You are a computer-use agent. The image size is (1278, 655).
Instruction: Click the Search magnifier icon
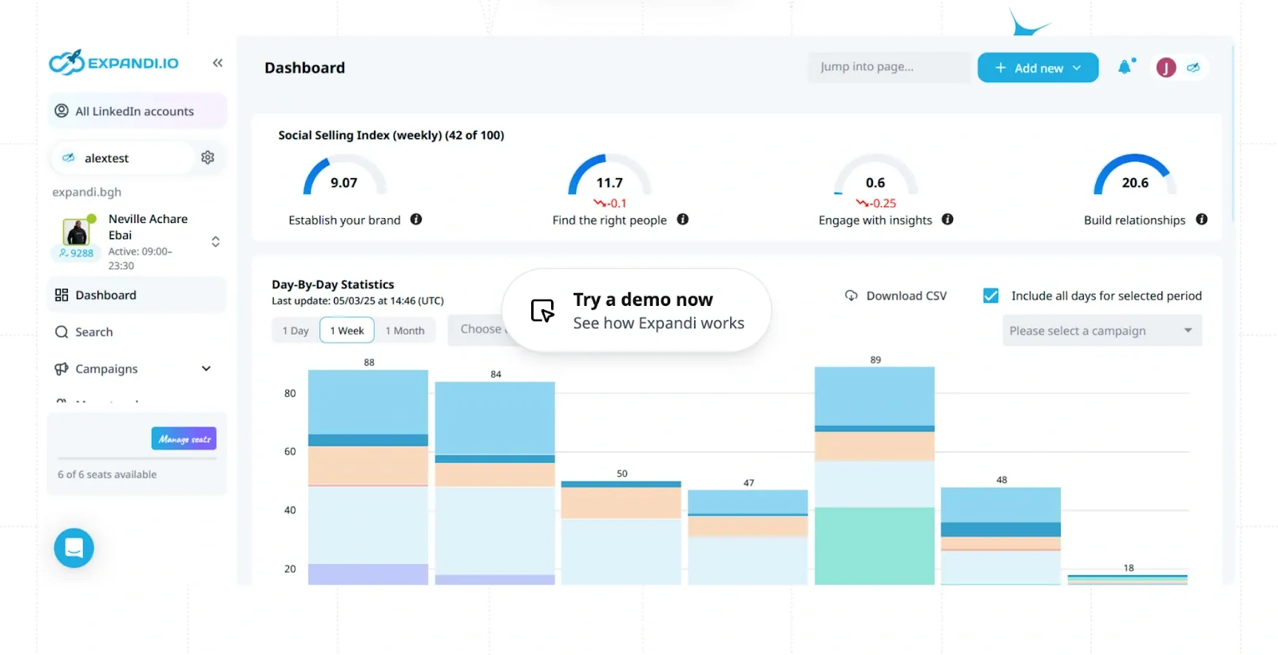pos(62,332)
